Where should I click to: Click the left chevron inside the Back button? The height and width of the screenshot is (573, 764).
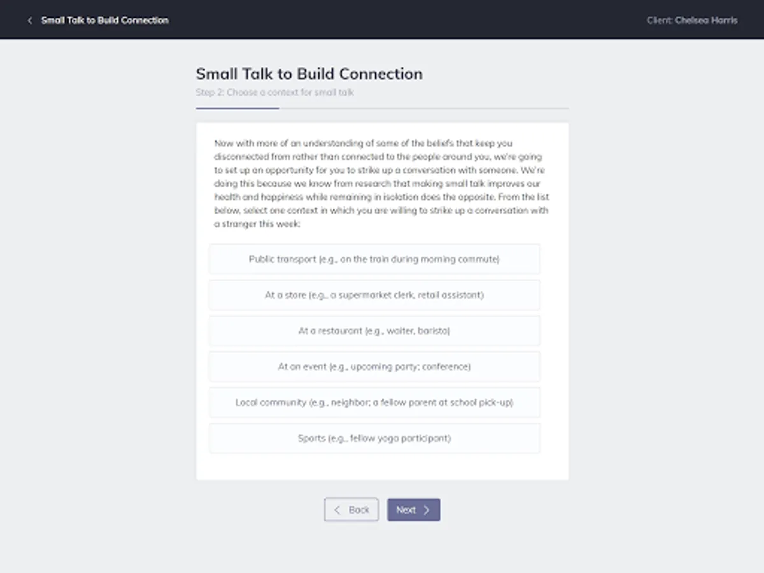click(x=337, y=510)
